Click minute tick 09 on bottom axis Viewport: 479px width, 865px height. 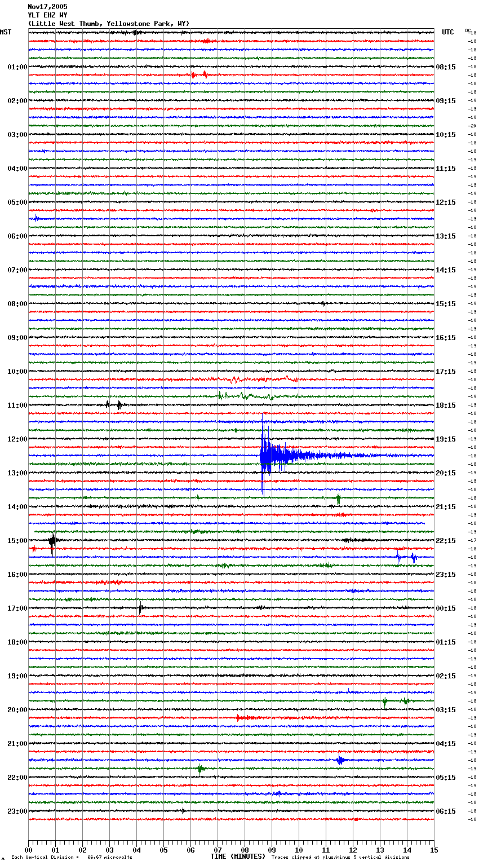272,850
